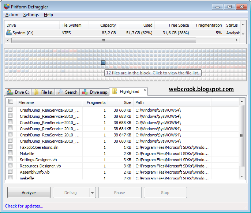Click the File list tab folder icon
The width and height of the screenshot is (251, 213).
click(36, 92)
